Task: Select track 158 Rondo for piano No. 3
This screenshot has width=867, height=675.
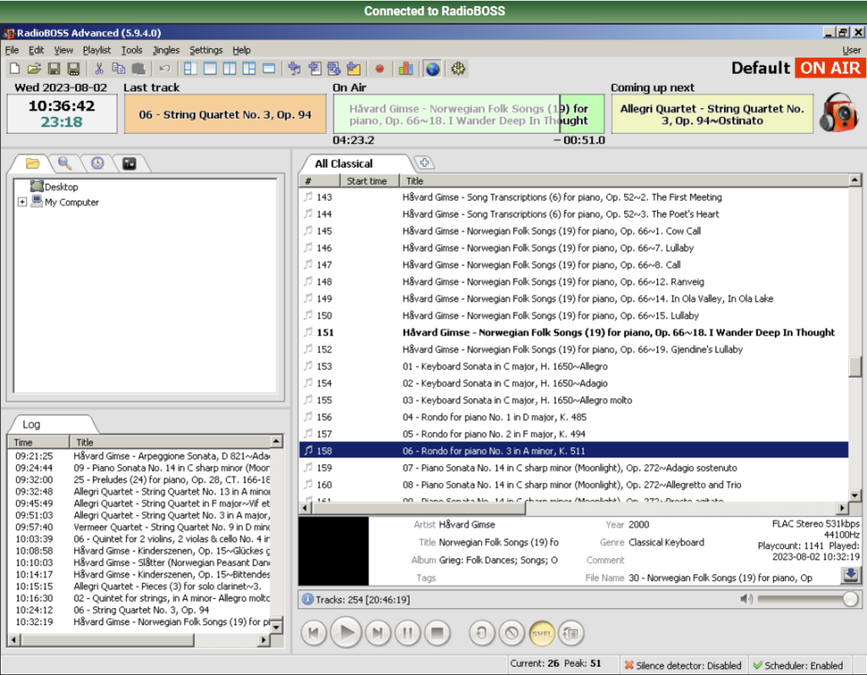Action: tap(573, 451)
